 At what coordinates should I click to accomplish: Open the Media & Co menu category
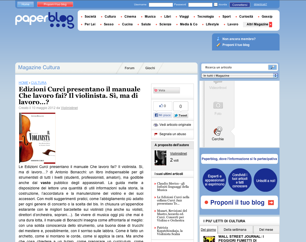(x=189, y=24)
